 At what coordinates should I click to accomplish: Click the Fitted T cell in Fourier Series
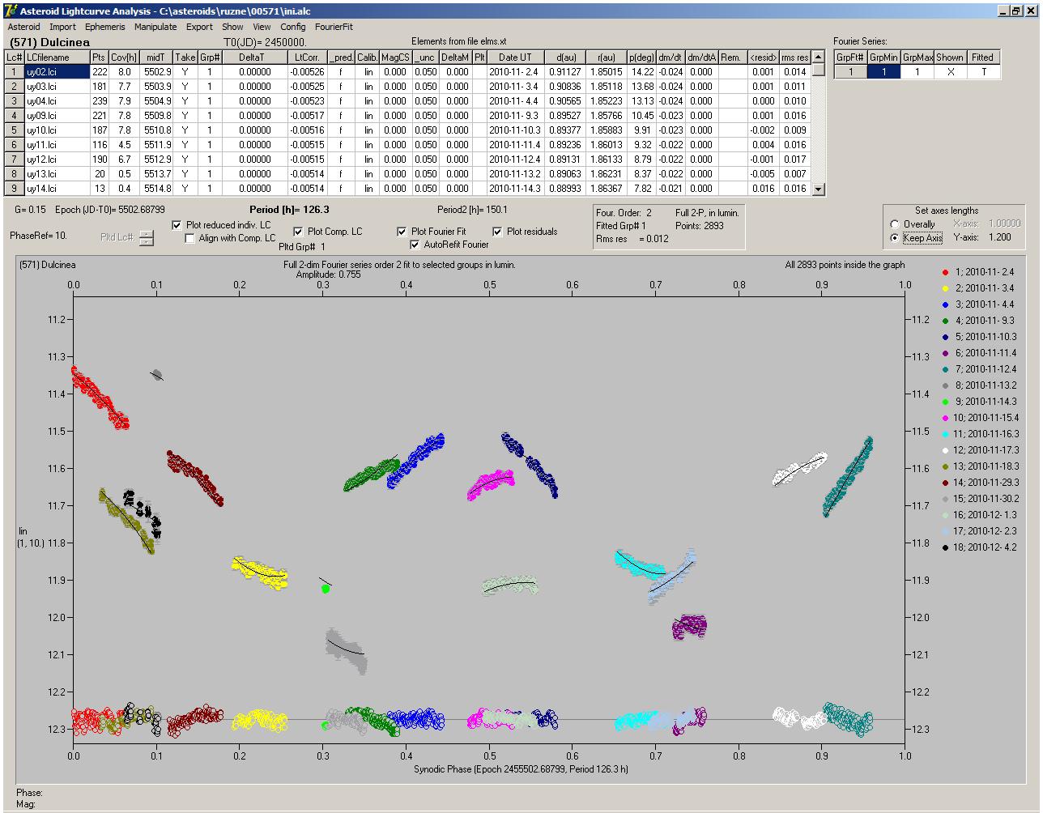[x=983, y=72]
